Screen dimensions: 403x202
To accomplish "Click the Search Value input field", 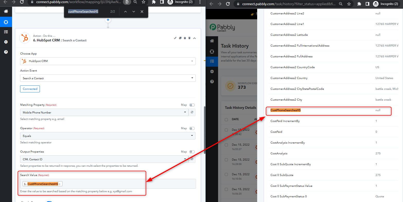I will (108, 184).
